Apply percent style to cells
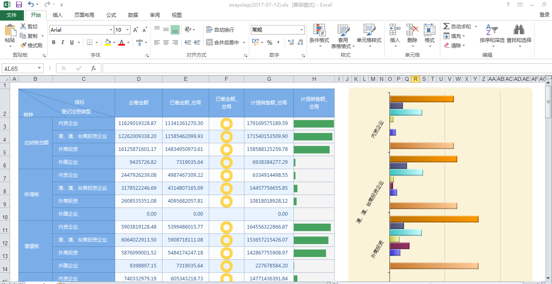Viewport: 552px width, 284px height. pos(270,42)
